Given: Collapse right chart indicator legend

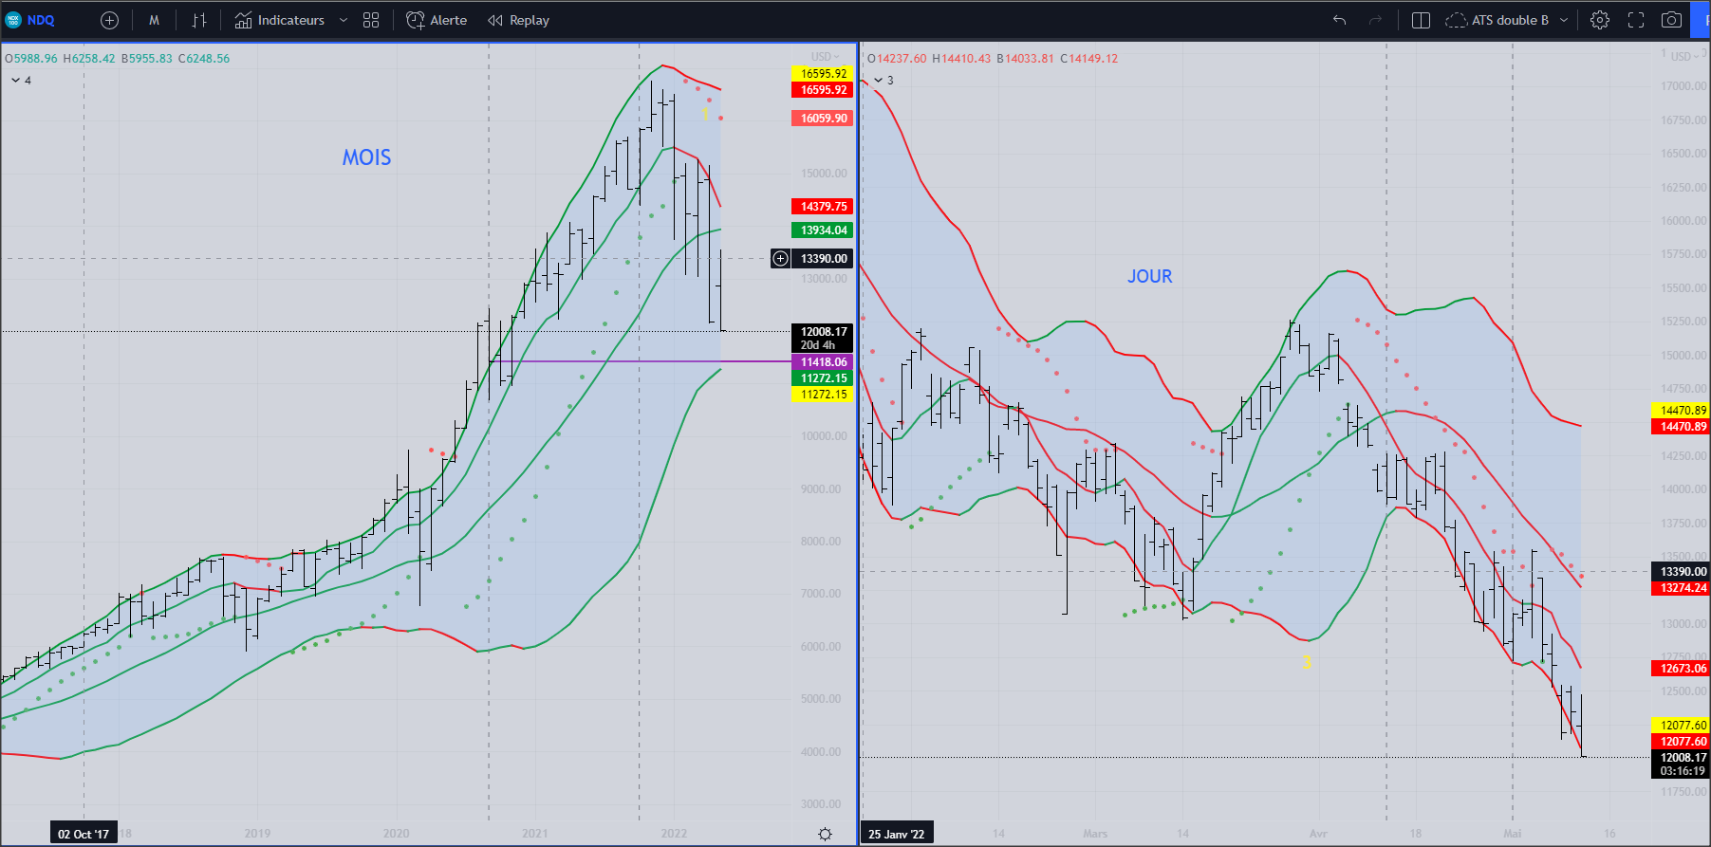Looking at the screenshot, I should click(x=879, y=81).
